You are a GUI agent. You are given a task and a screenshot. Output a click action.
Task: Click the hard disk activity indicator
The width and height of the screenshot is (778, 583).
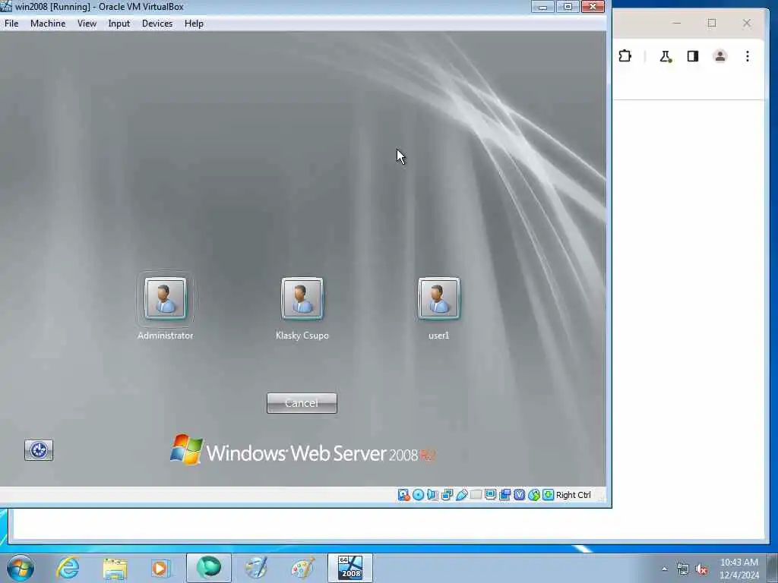click(x=403, y=495)
